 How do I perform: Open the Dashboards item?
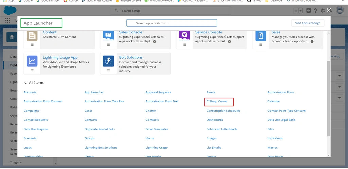pos(215,120)
